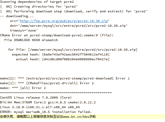The image size is (165, 122).
Task: Click the 'make[2]: *** ... Error 1' line
Action: (x=65, y=78)
